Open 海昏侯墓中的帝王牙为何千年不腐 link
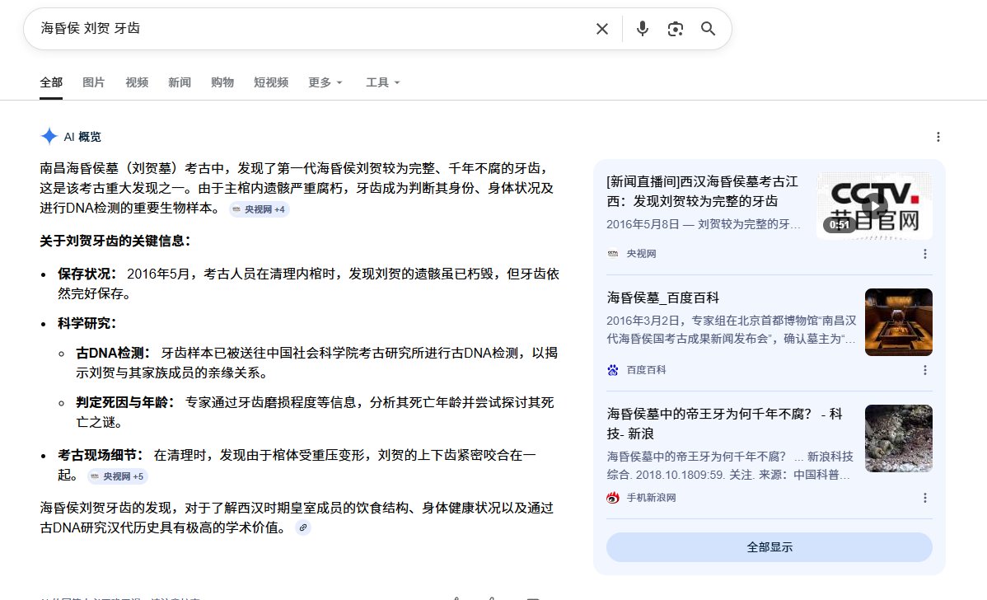Image resolution: width=987 pixels, height=600 pixels. tap(724, 424)
